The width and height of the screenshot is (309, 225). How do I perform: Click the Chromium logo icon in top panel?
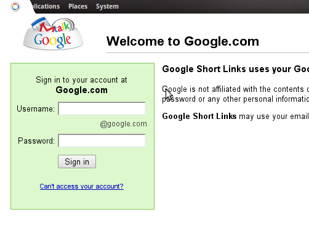pyautogui.click(x=15, y=7)
